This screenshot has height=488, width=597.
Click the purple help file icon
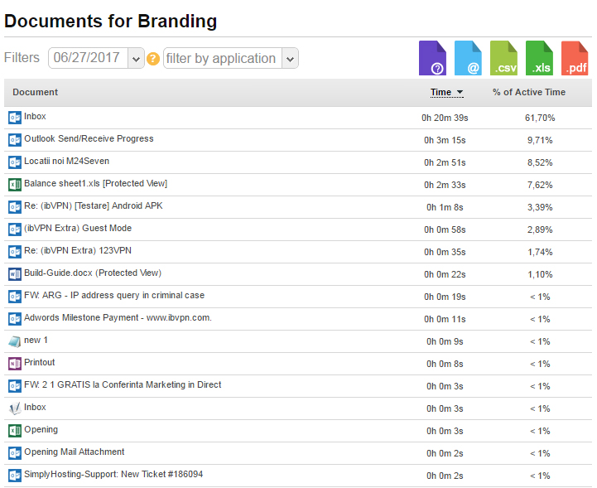pos(432,59)
